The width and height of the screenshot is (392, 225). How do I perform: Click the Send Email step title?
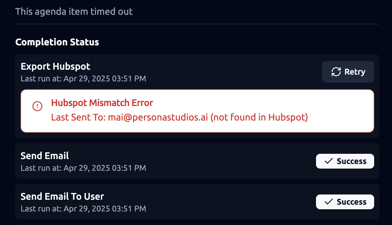coord(45,156)
